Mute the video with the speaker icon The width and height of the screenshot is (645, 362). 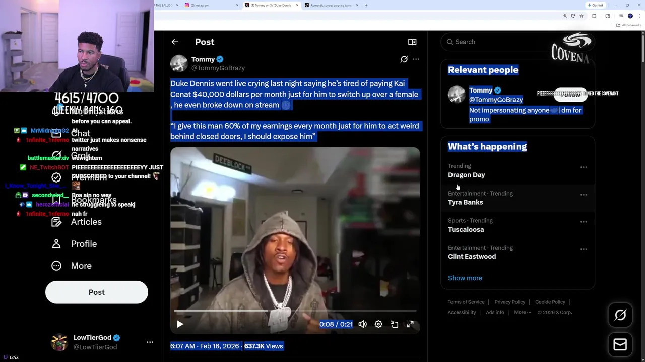(x=362, y=324)
